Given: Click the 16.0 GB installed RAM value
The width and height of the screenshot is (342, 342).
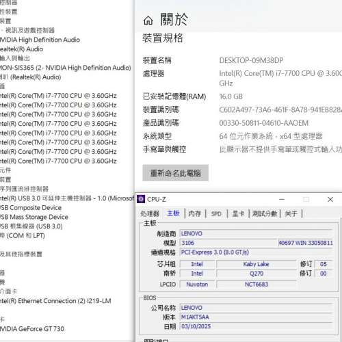Looking at the screenshot, I should (231, 96).
